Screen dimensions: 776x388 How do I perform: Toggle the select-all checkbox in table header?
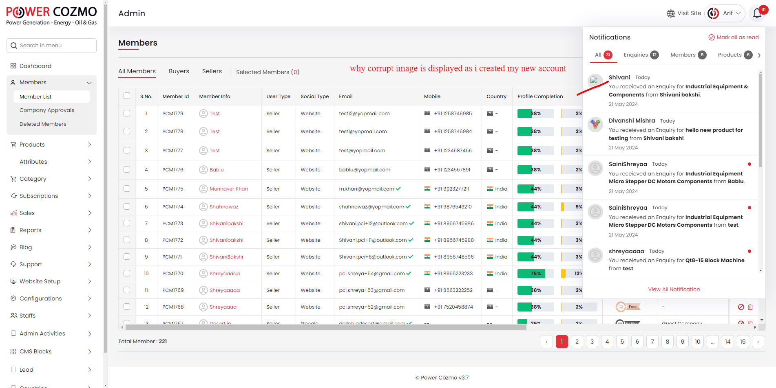[x=127, y=96]
